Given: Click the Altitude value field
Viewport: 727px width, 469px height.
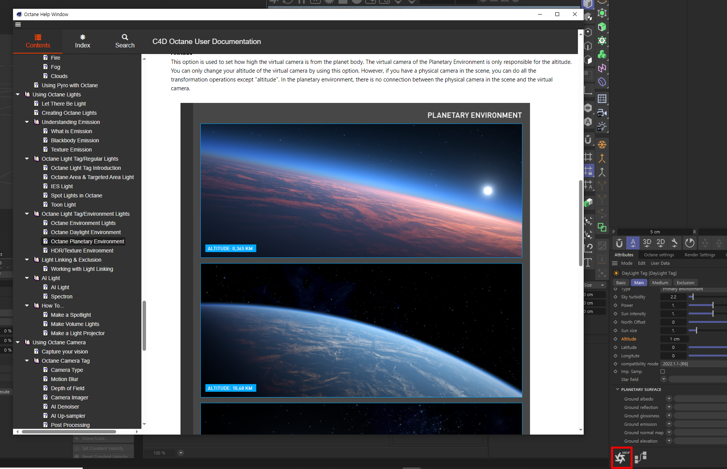Looking at the screenshot, I should tap(674, 339).
